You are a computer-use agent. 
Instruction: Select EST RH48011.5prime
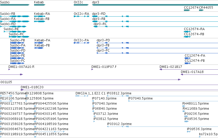click(184, 106)
